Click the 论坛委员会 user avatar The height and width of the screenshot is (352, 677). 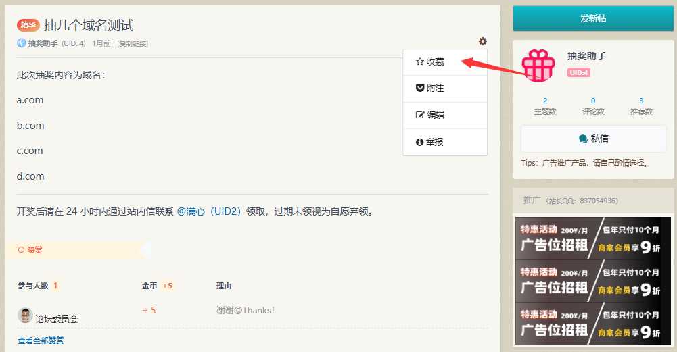[x=25, y=316]
